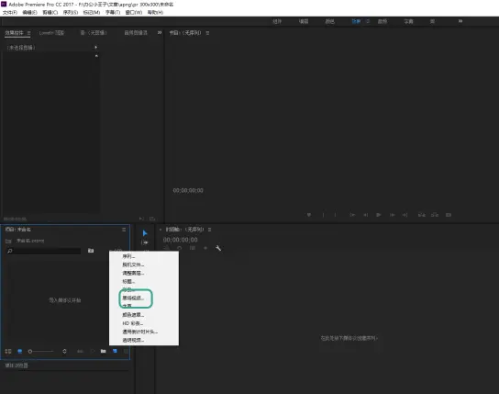Click the Extract button in Program monitor
This screenshot has width=499, height=394.
[x=435, y=215]
